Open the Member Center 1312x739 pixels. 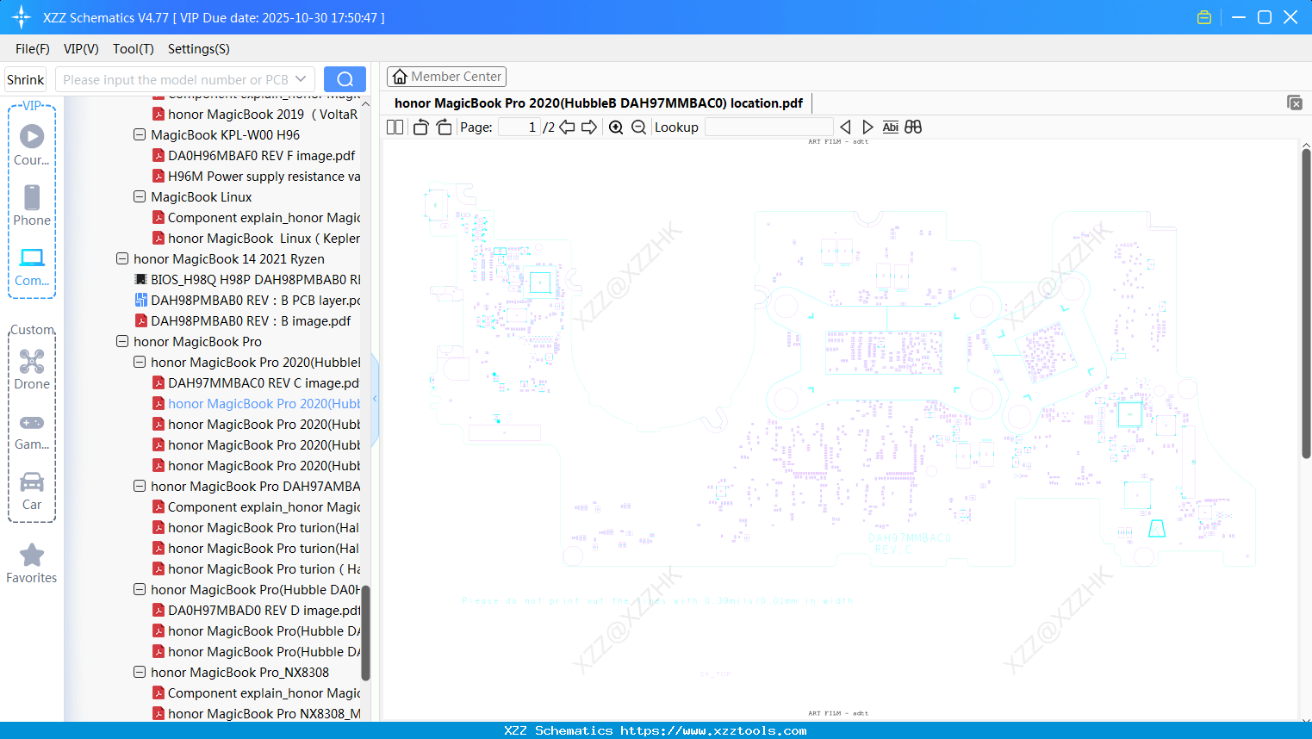pos(446,77)
